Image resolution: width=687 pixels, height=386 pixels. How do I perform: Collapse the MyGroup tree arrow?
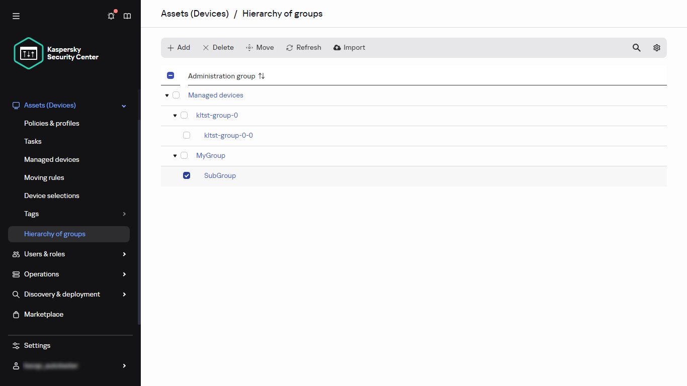click(175, 156)
